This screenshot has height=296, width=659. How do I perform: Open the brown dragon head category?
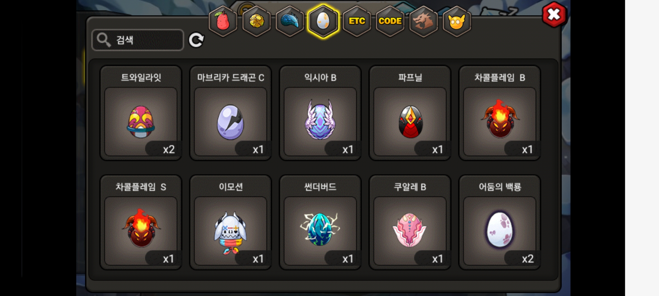(424, 21)
